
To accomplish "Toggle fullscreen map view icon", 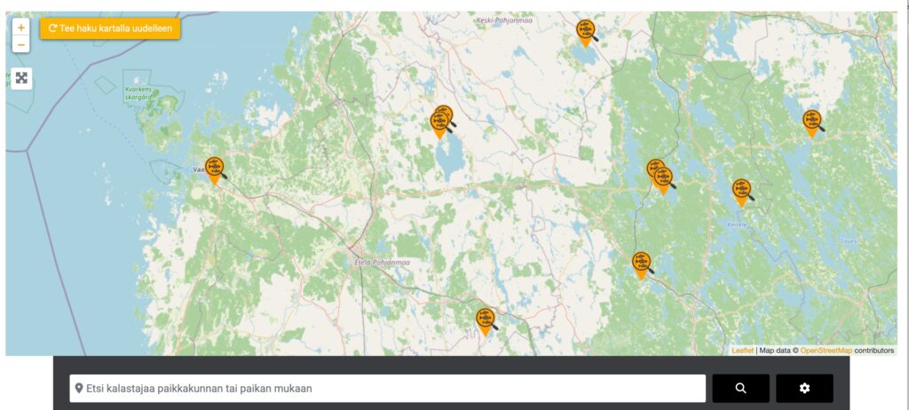I will point(21,78).
